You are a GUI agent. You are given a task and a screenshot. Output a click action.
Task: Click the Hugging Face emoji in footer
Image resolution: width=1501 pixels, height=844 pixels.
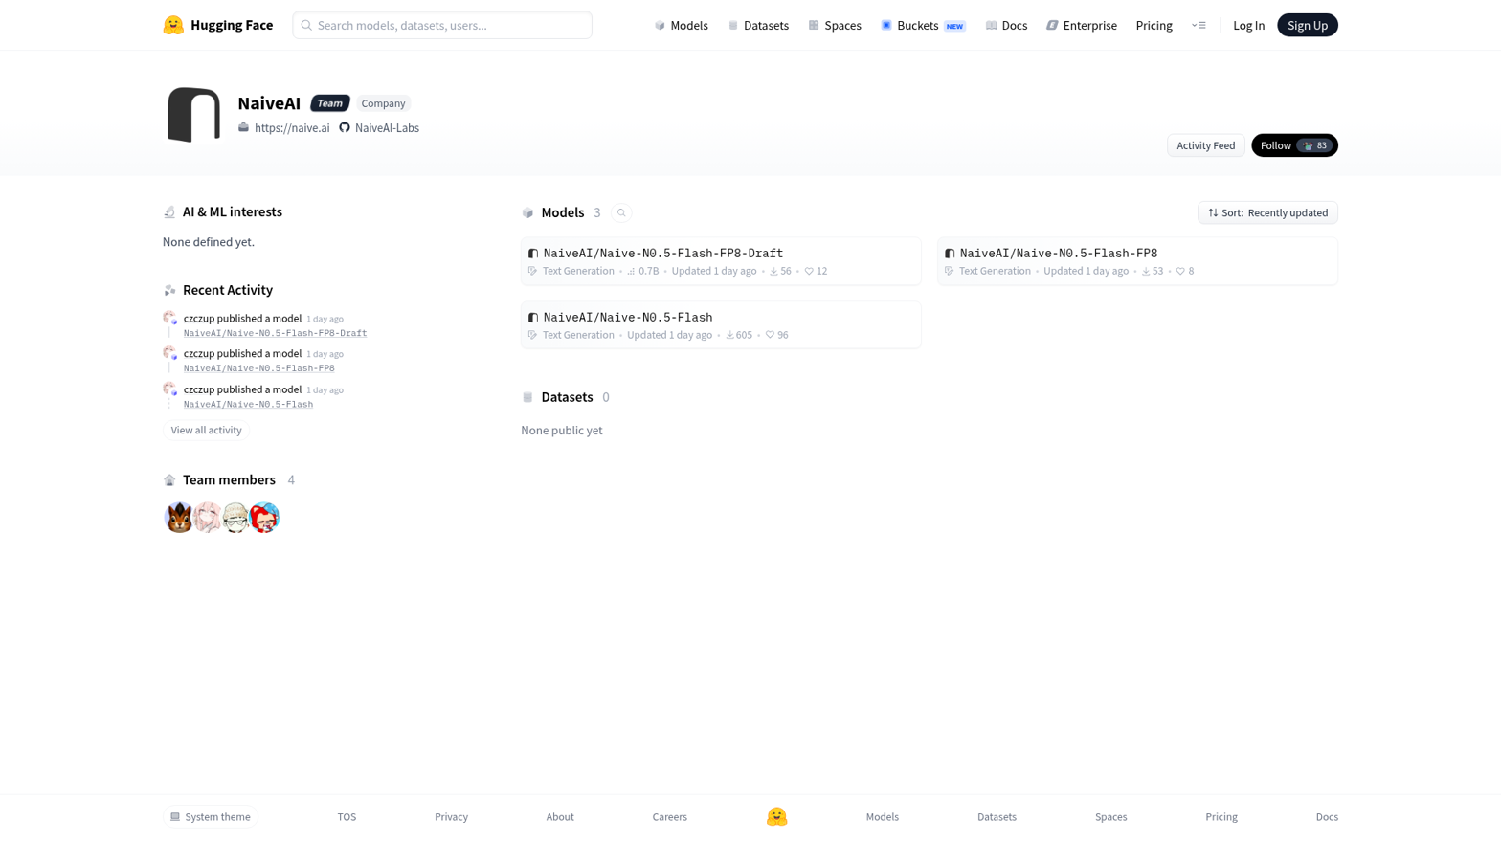pyautogui.click(x=776, y=816)
